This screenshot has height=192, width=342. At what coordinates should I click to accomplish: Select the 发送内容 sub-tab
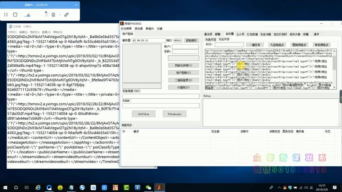(x=224, y=39)
